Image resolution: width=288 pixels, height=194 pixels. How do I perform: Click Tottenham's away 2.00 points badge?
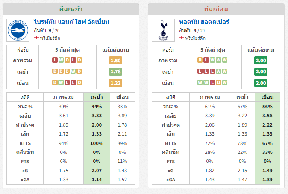tap(261, 83)
